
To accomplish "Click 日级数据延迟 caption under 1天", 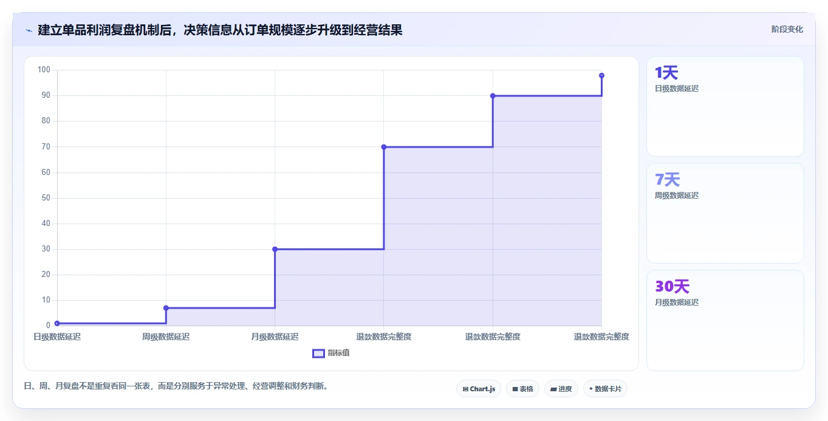I will tap(677, 89).
